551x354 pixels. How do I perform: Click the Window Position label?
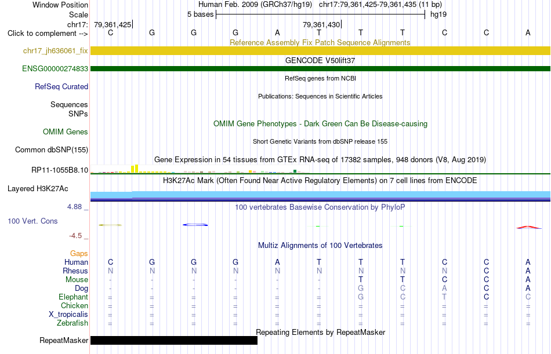click(60, 5)
